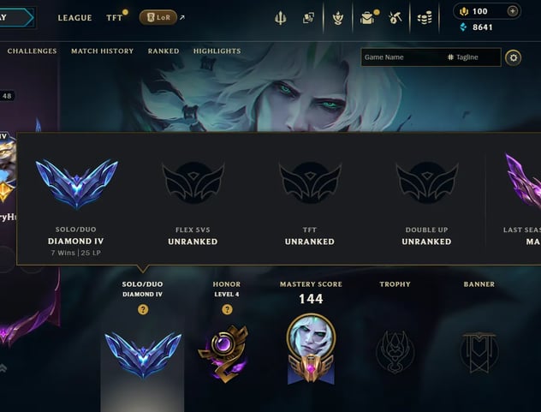Switch to the Ranked tab
This screenshot has width=541, height=412.
[x=163, y=51]
